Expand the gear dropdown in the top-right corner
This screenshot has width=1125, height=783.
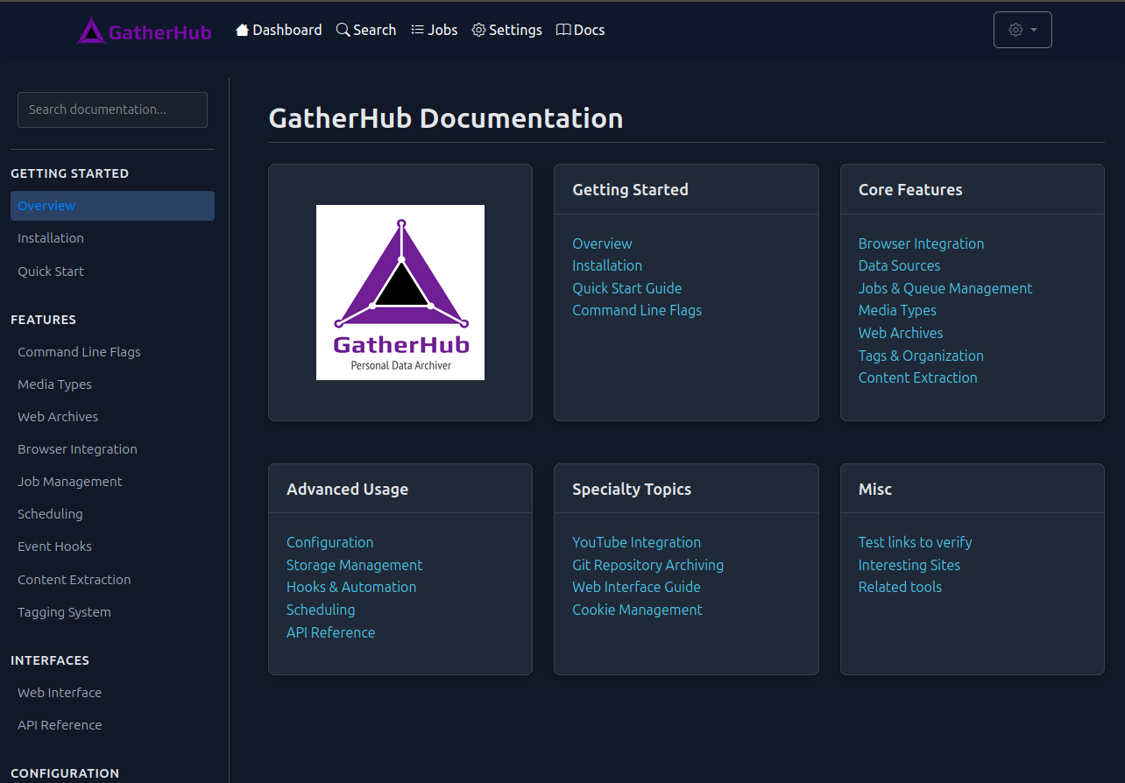(1022, 29)
